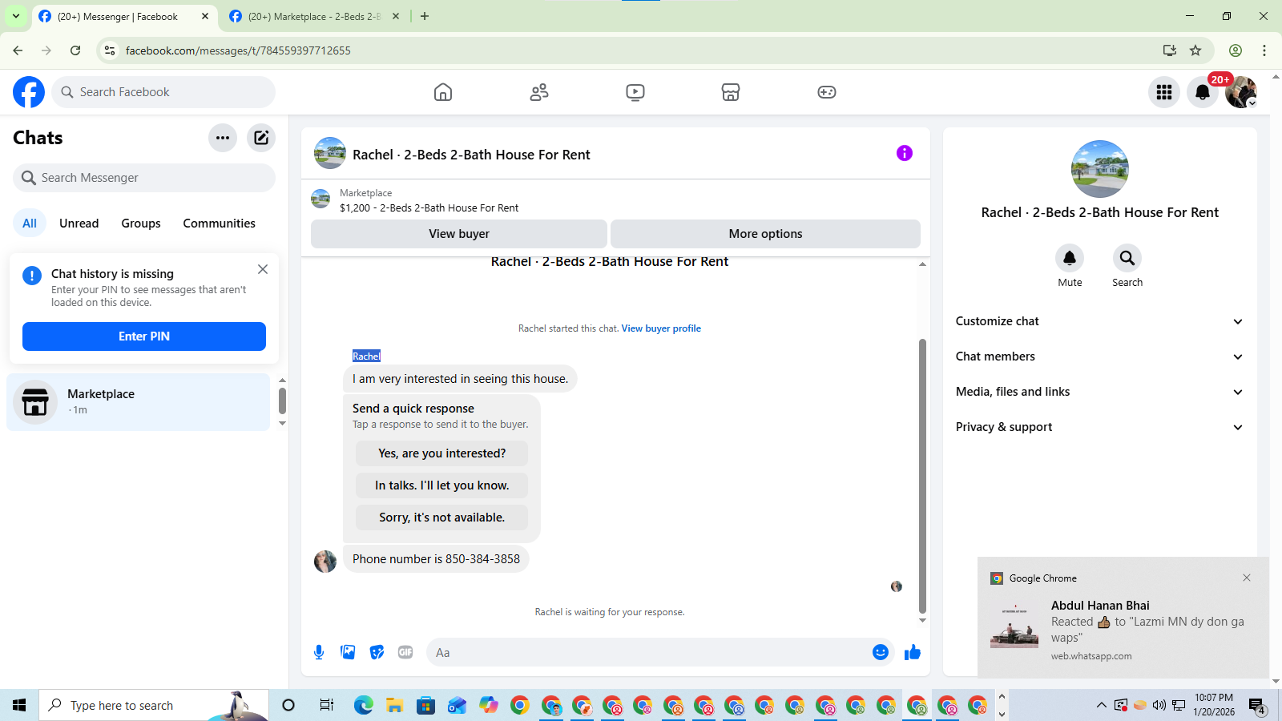Bookmark this page with star icon
The image size is (1282, 721).
(1195, 50)
